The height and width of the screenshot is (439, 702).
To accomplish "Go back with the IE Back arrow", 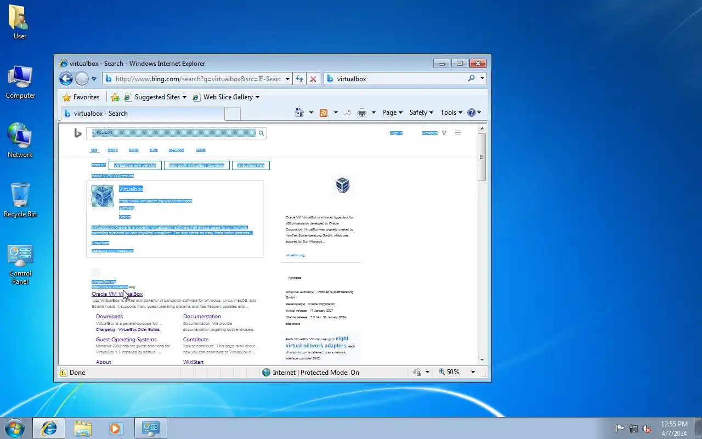I will pos(66,79).
